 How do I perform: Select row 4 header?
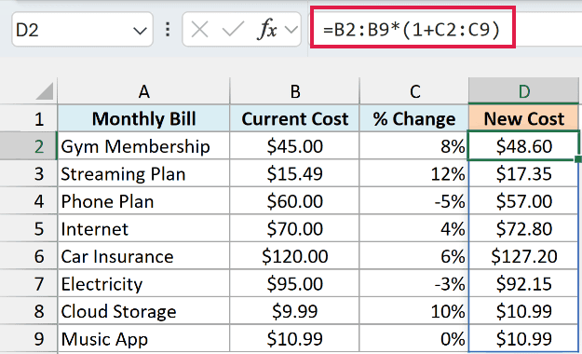[x=29, y=201]
